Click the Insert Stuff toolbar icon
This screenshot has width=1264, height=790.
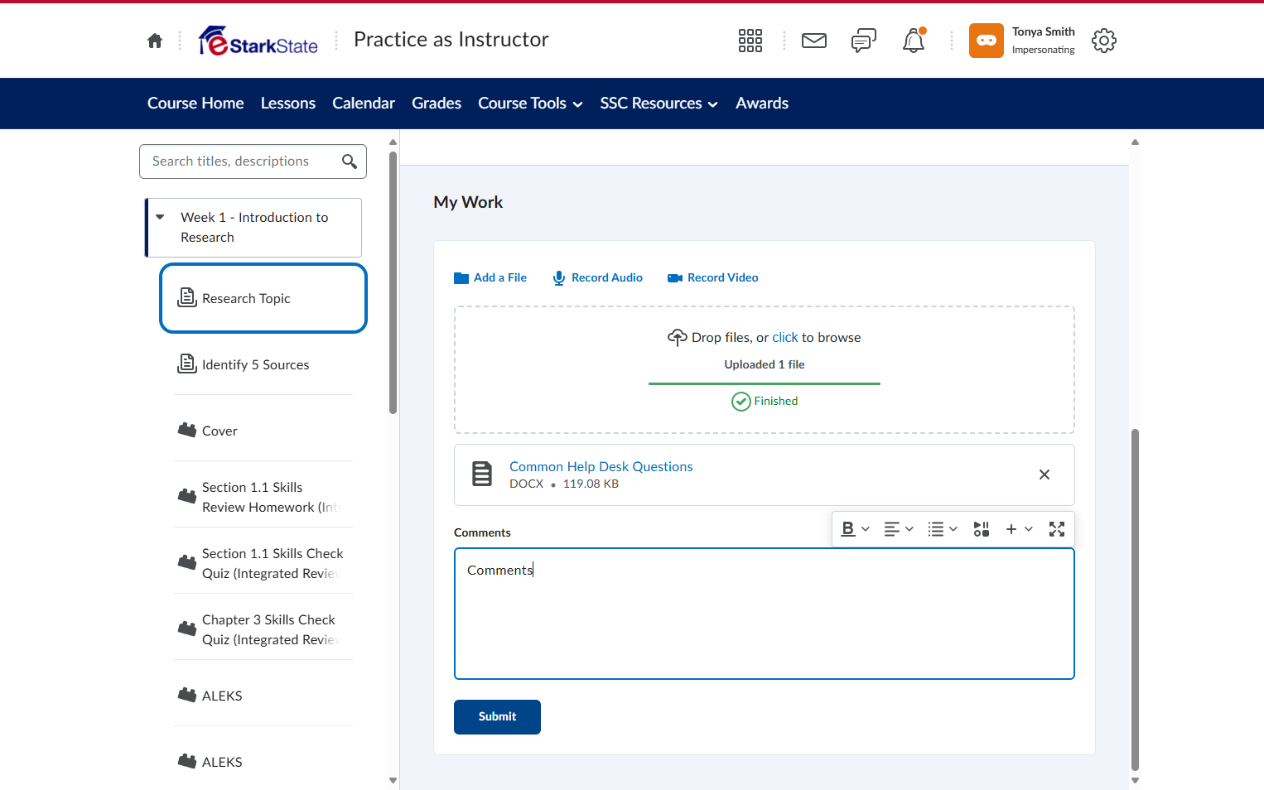click(982, 529)
